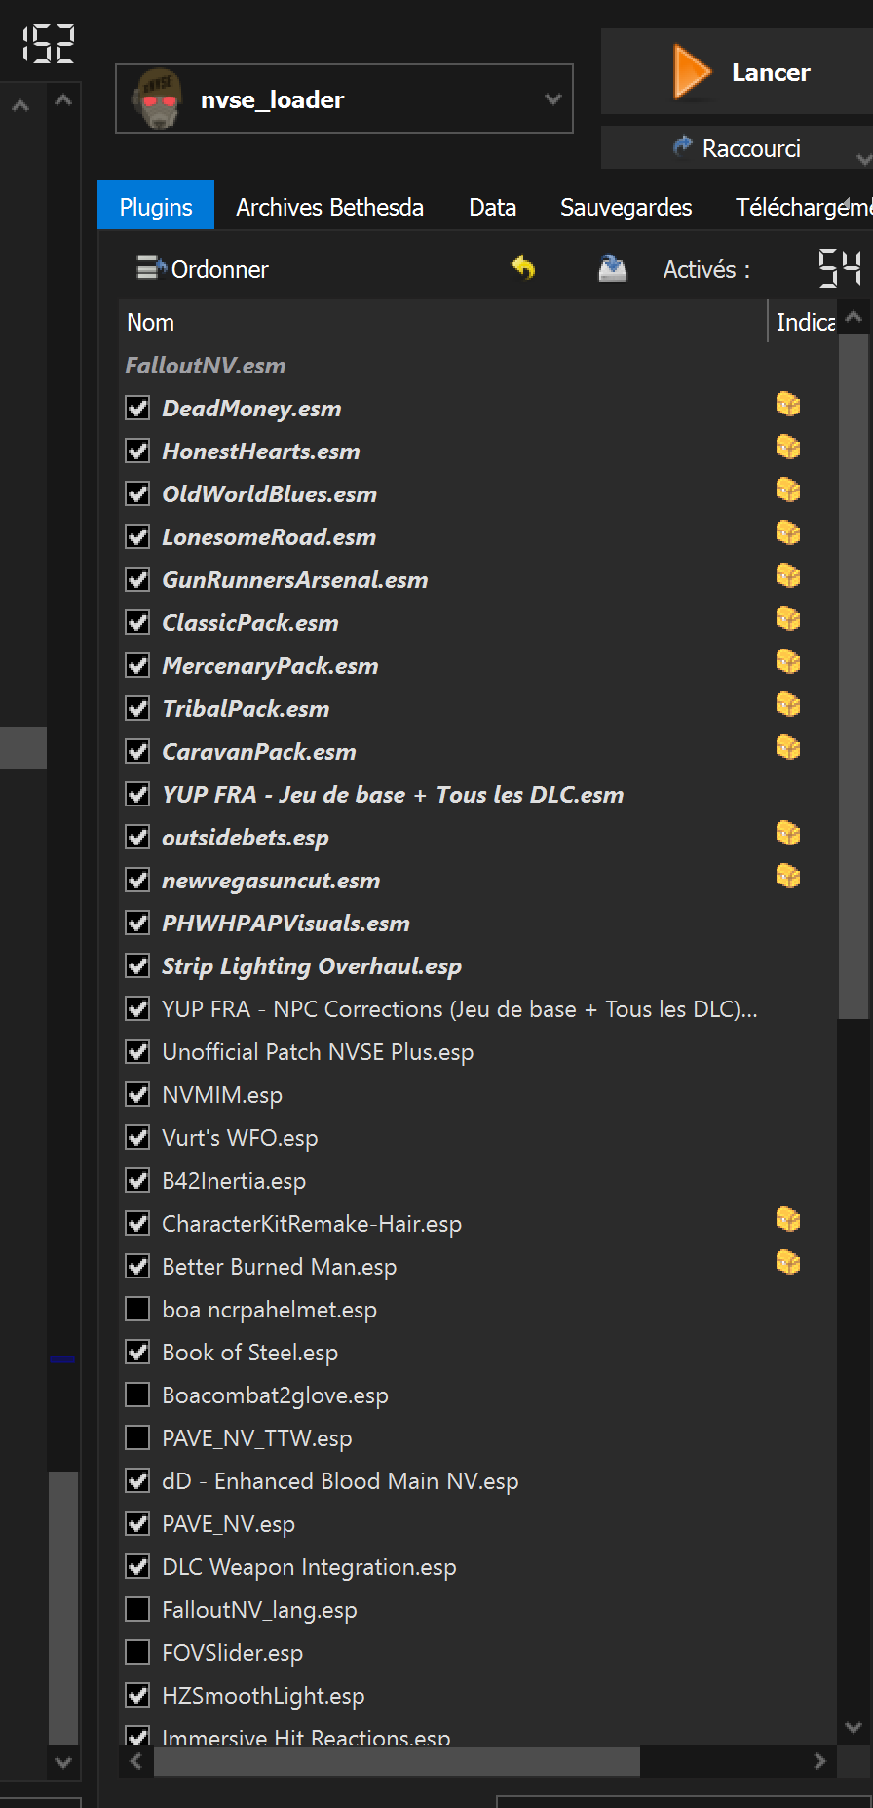Click the Raccourci button
The width and height of the screenshot is (873, 1808).
[x=737, y=147]
